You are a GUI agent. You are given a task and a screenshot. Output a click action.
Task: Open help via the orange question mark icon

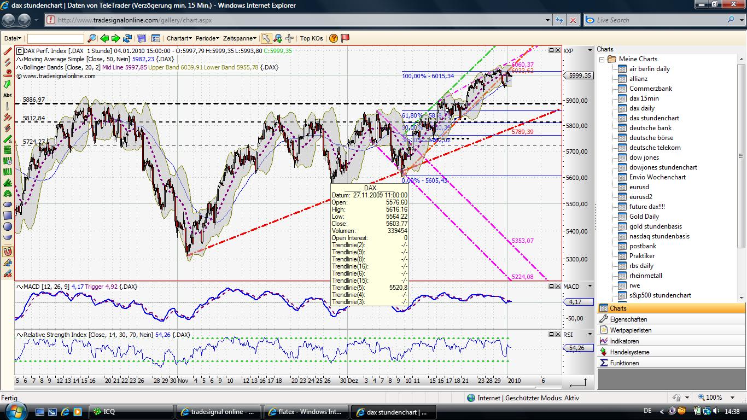(334, 38)
